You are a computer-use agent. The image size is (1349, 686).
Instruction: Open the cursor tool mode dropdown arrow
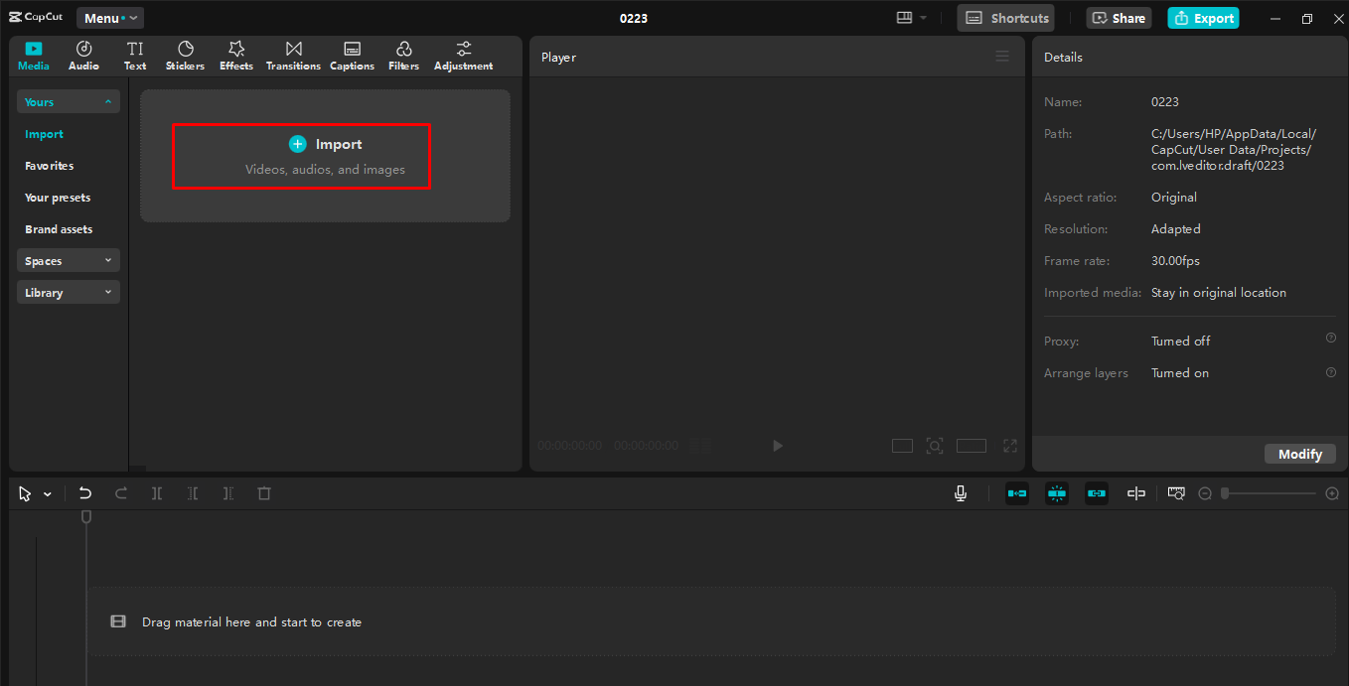coord(48,494)
